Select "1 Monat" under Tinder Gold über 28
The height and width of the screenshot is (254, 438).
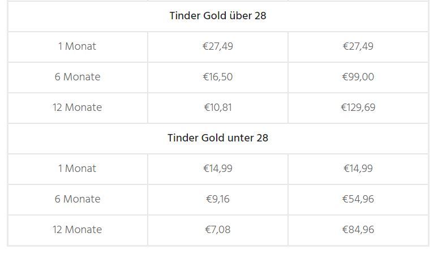[x=77, y=46]
